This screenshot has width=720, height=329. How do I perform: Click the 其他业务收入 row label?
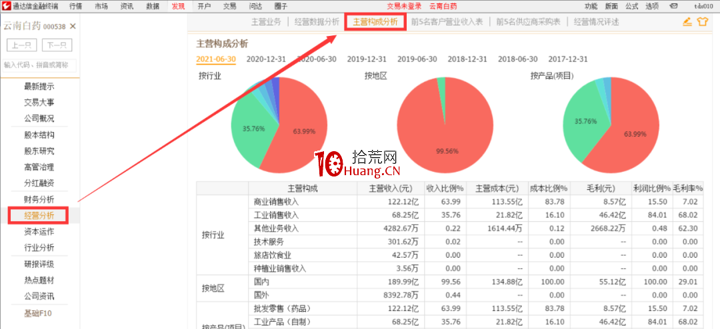pyautogui.click(x=276, y=228)
